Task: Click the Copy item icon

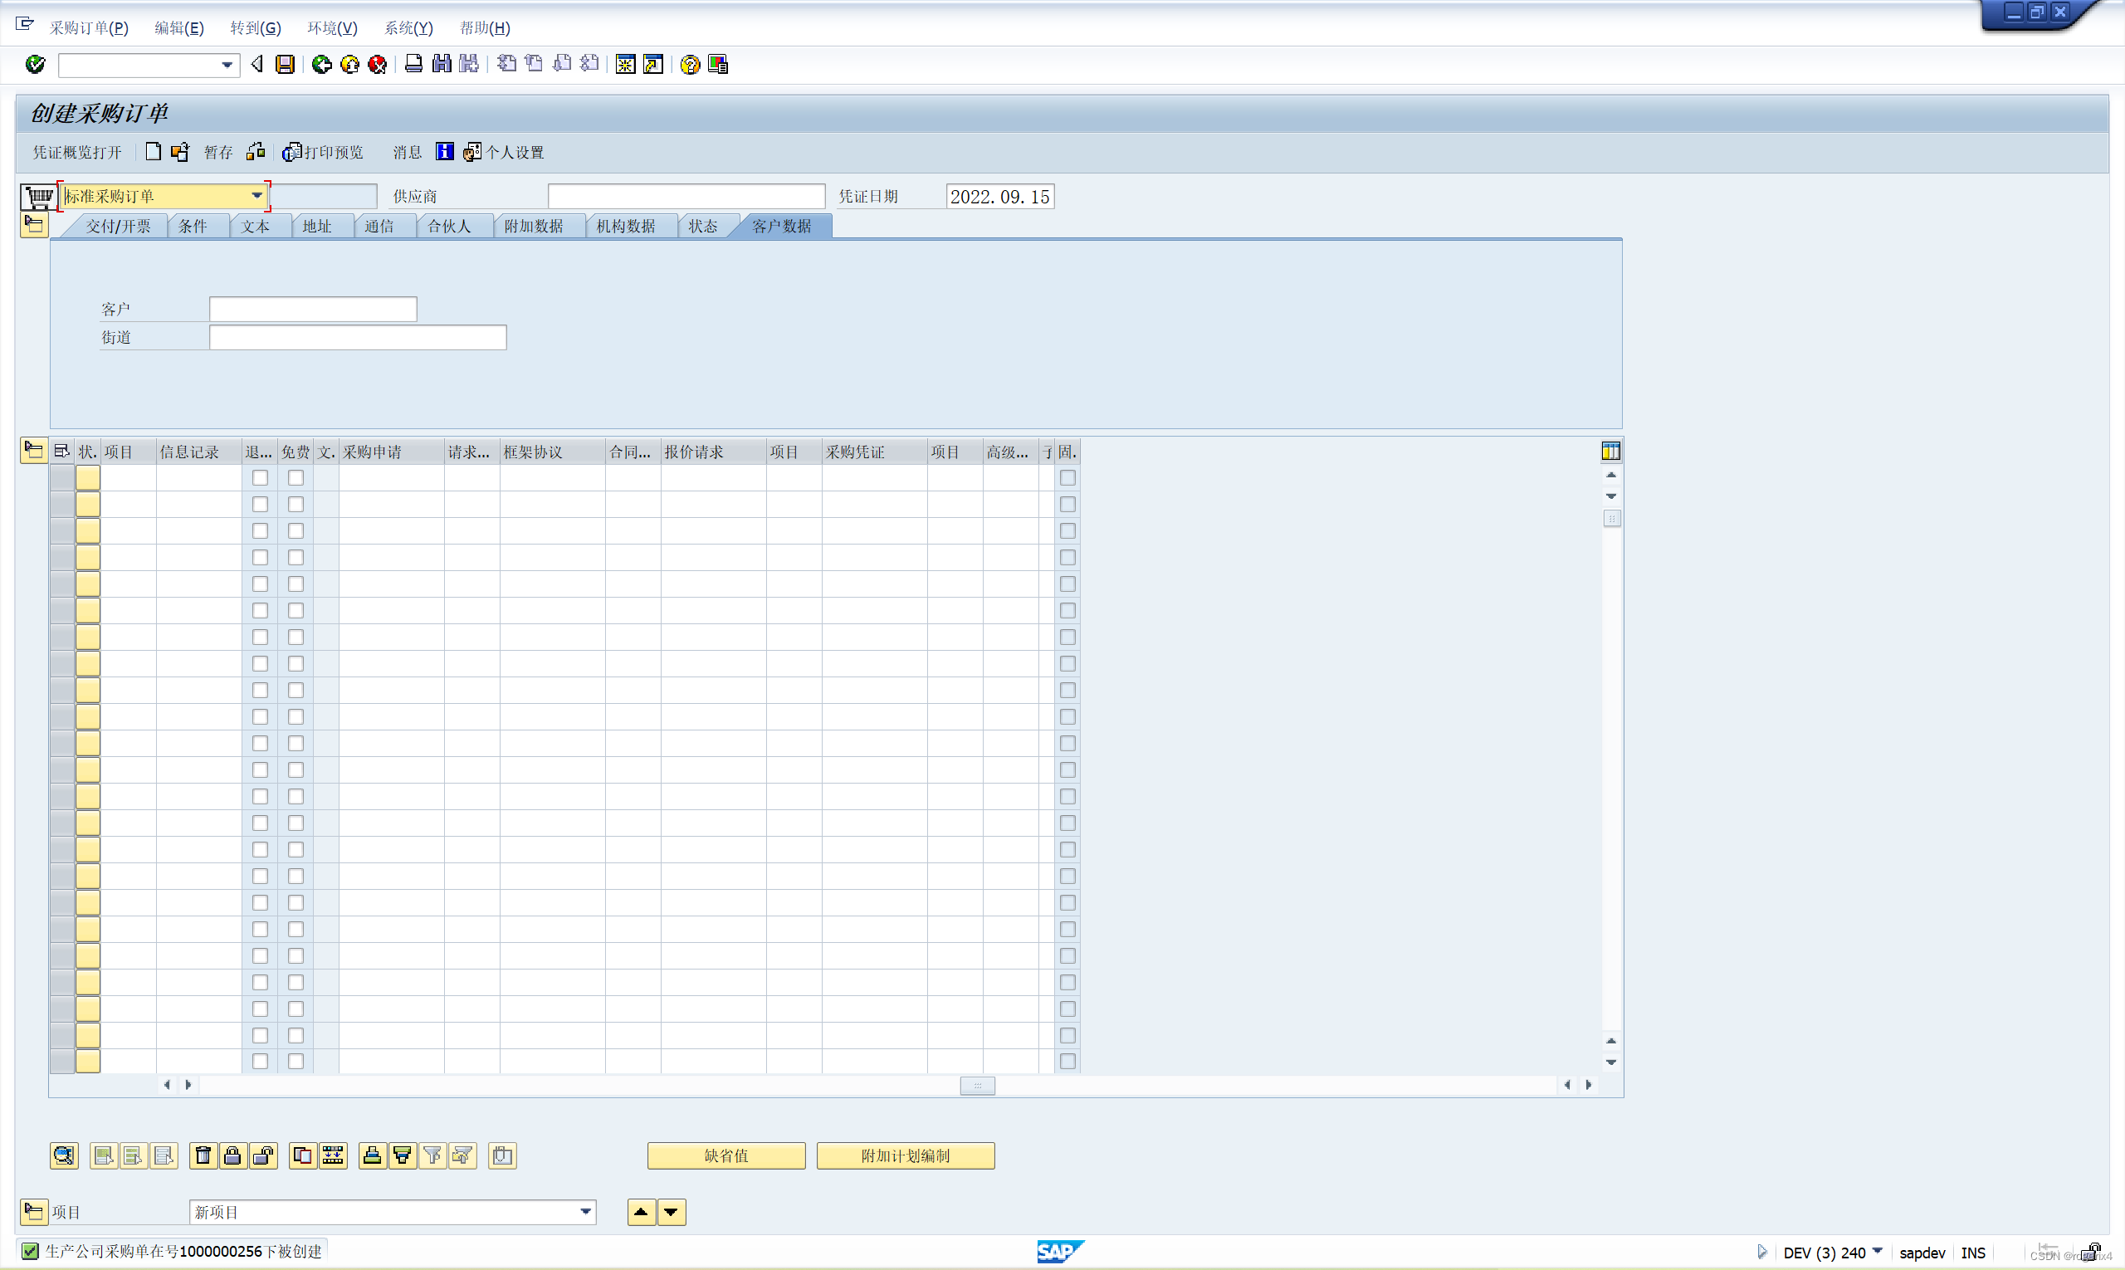Action: [x=303, y=1156]
